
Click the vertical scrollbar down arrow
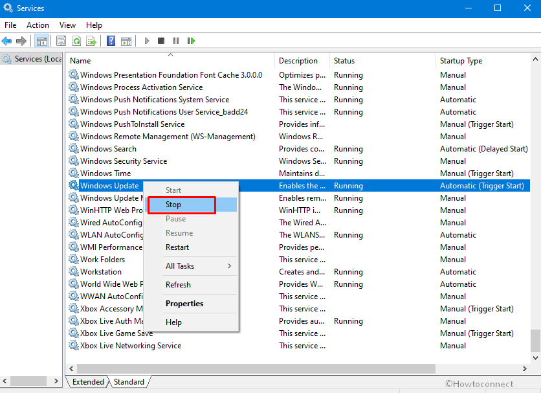coord(535,358)
